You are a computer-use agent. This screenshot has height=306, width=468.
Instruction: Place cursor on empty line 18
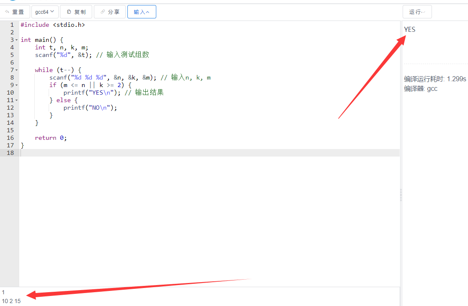[209, 153]
